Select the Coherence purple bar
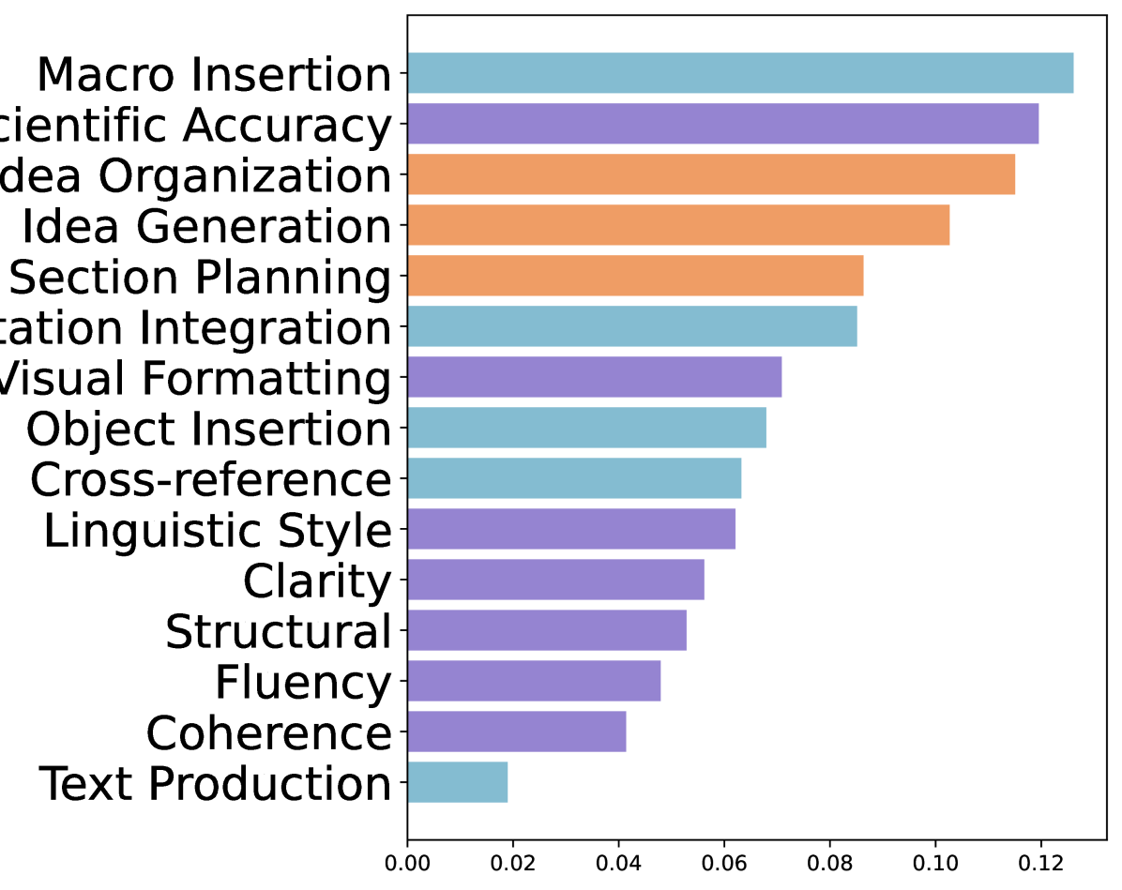Screen dimensions: 1122x890 (x=517, y=732)
